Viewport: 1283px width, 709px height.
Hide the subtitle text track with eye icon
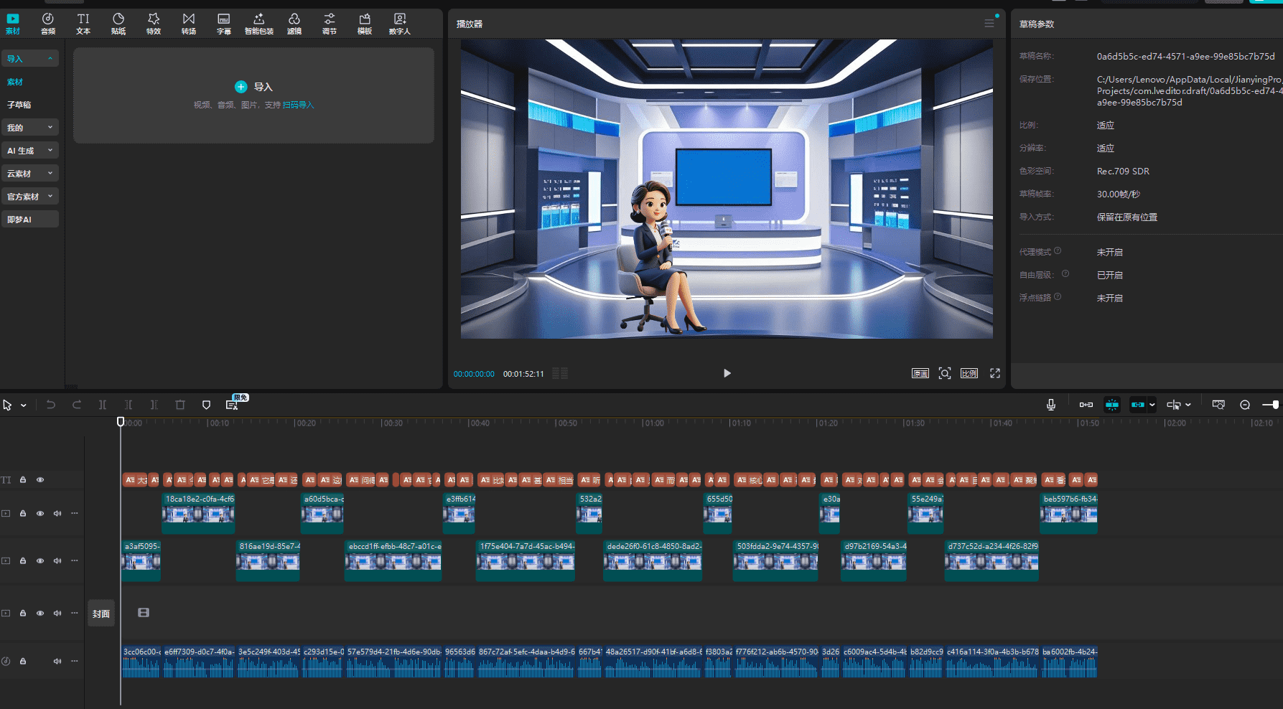click(40, 479)
